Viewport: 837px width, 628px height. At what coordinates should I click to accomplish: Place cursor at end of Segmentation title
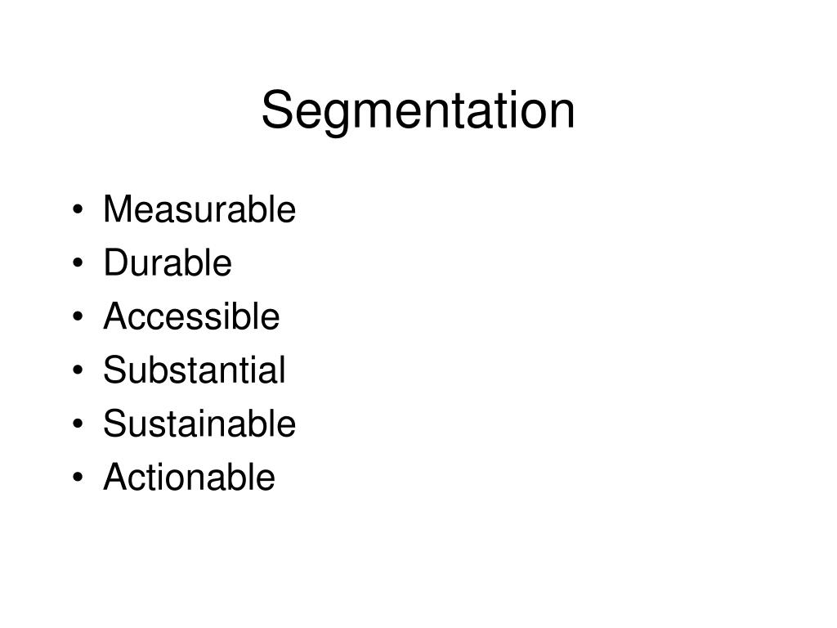pyautogui.click(x=575, y=110)
